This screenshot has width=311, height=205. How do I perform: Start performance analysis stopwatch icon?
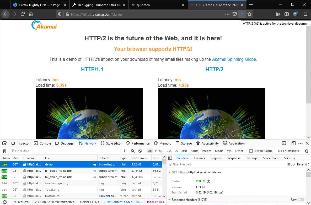click(4, 202)
